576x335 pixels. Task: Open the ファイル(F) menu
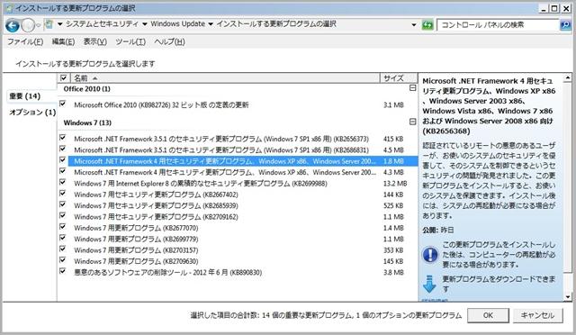click(x=25, y=42)
